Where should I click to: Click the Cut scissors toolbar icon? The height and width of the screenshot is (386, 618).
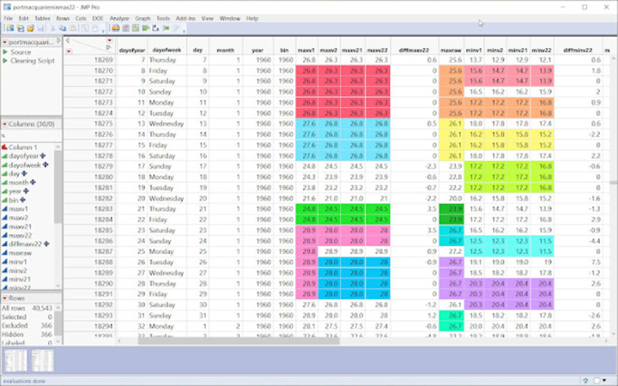pos(51,28)
